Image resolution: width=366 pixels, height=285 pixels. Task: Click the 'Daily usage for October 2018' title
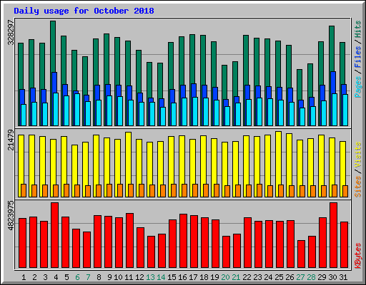pyautogui.click(x=84, y=11)
